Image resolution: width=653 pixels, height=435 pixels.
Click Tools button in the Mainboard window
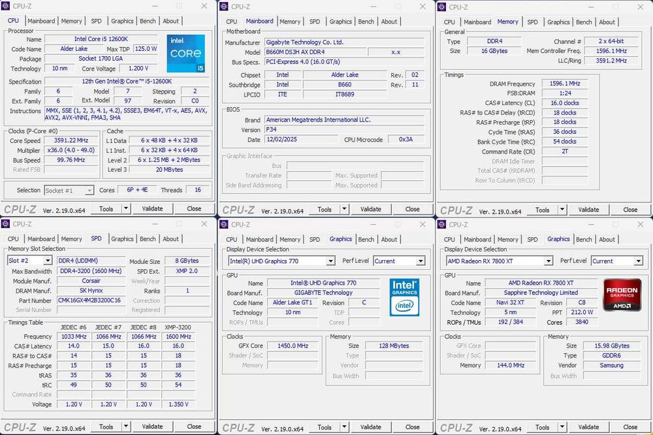coord(325,209)
